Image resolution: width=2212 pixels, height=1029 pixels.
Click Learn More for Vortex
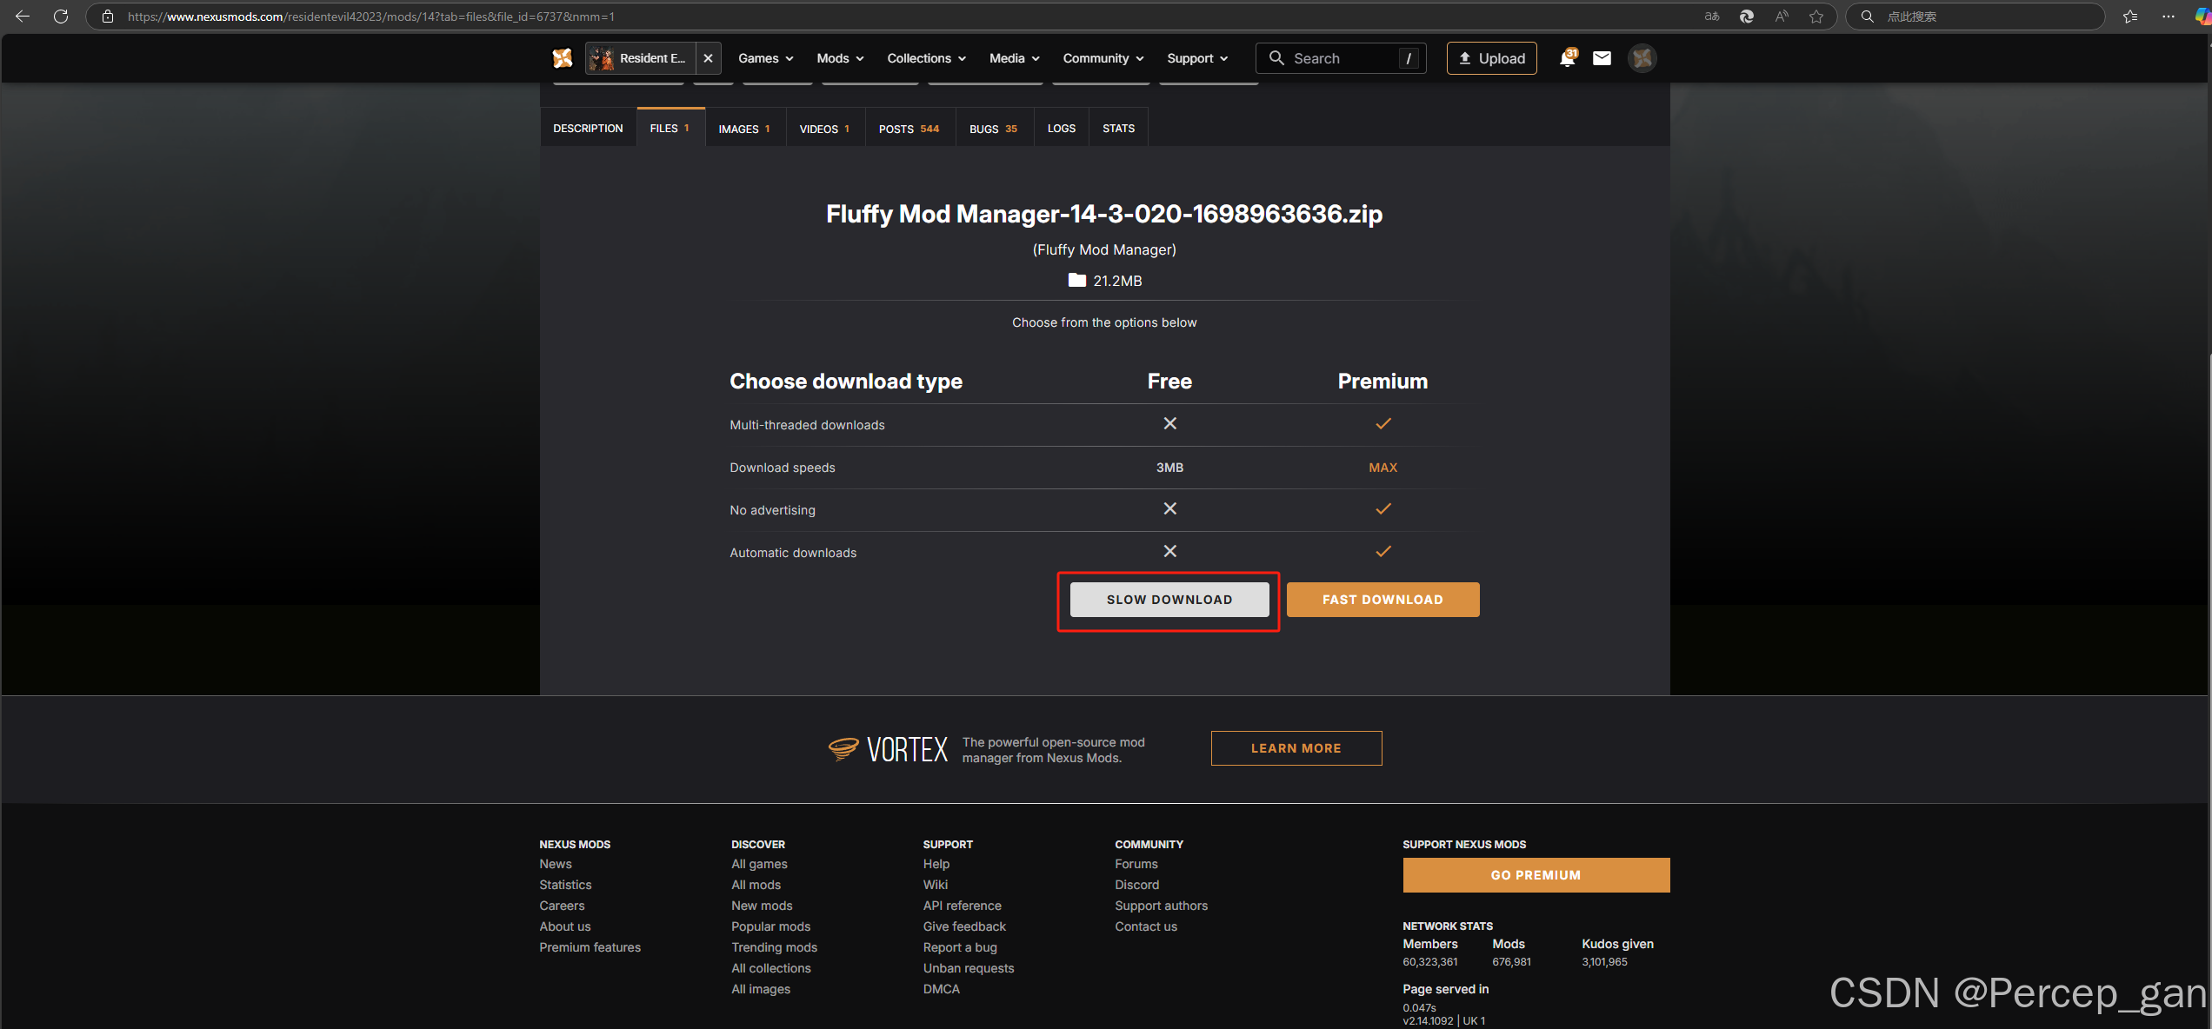1296,748
